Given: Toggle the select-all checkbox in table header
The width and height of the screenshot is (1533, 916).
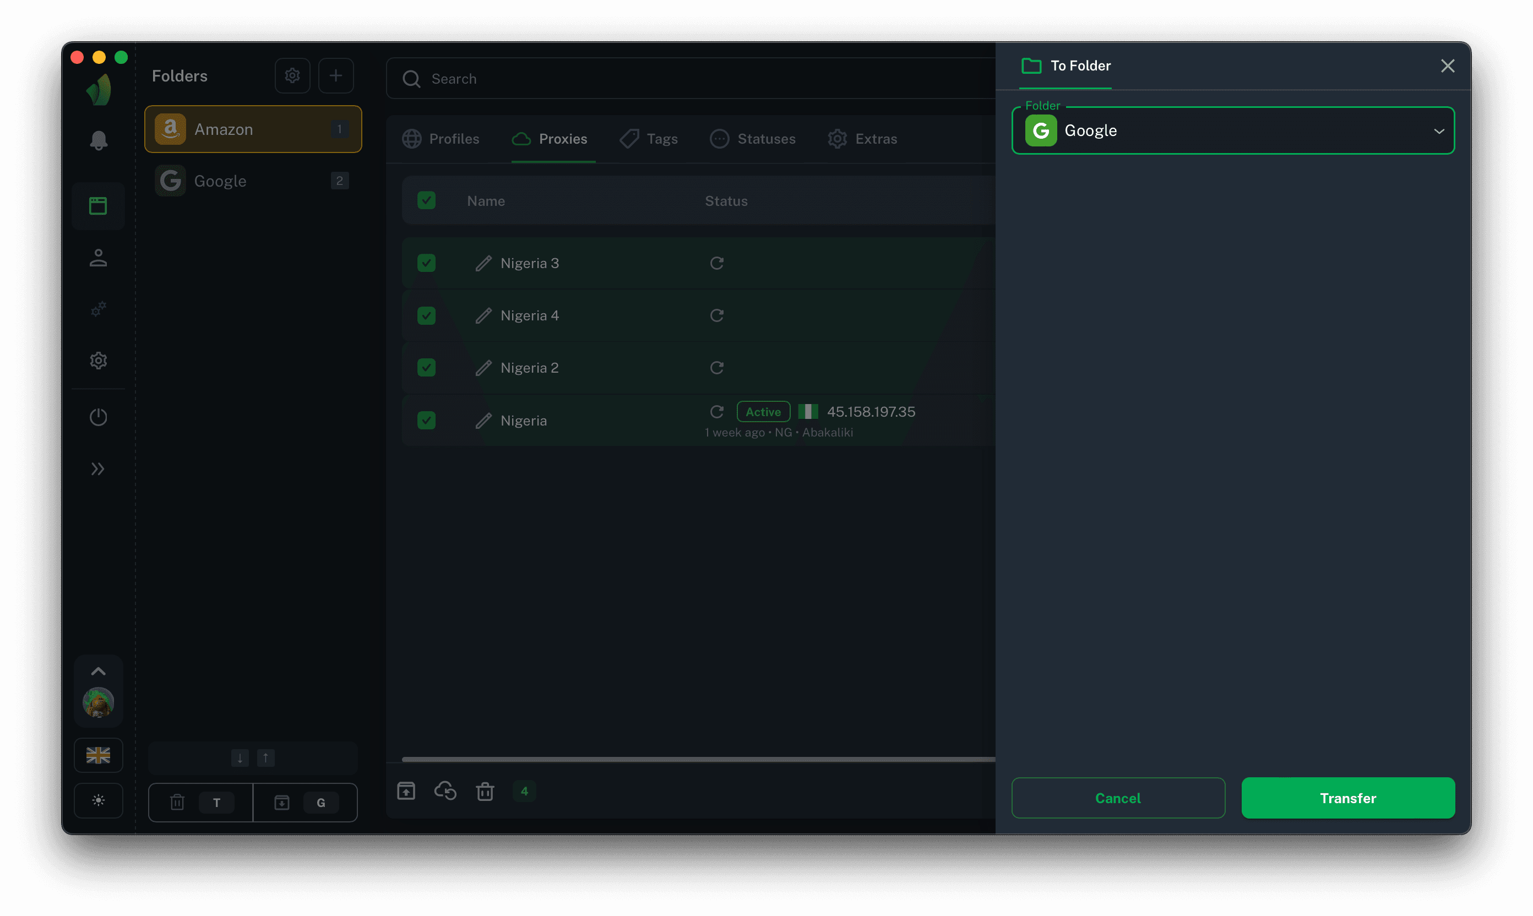Looking at the screenshot, I should [426, 200].
